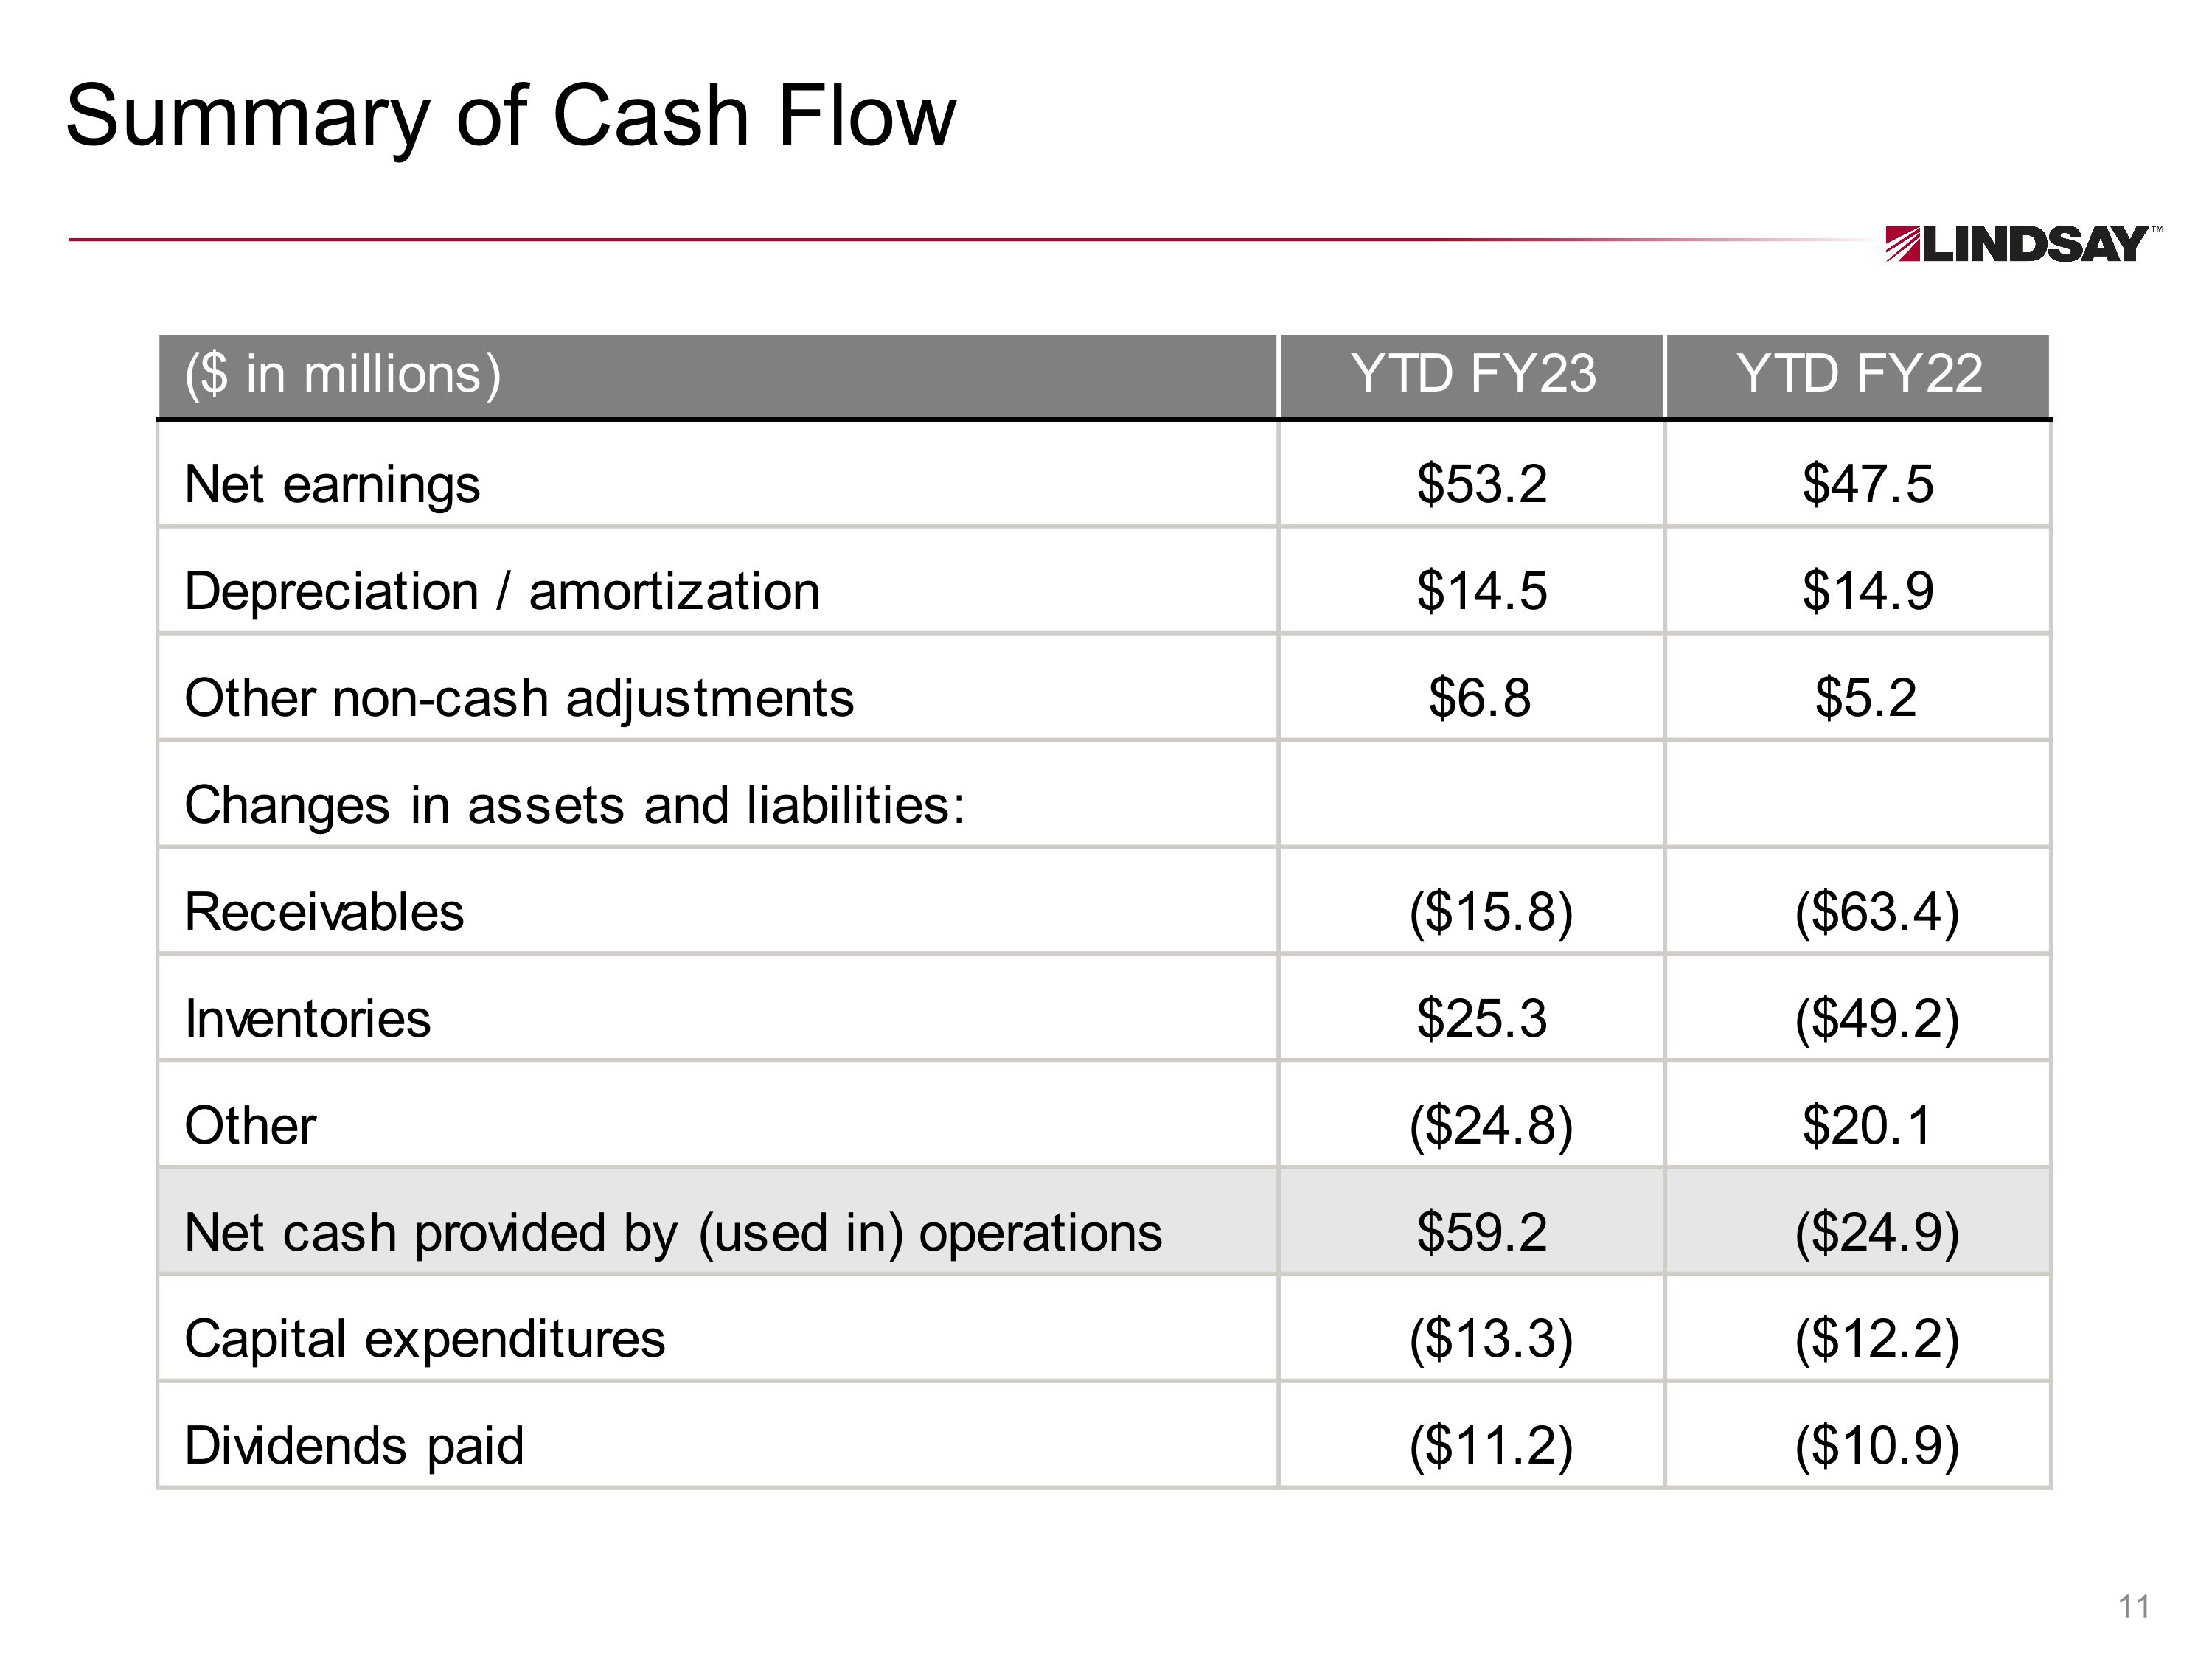Select the YTD FY23 column header
The image size is (2212, 1659).
[x=1472, y=374]
